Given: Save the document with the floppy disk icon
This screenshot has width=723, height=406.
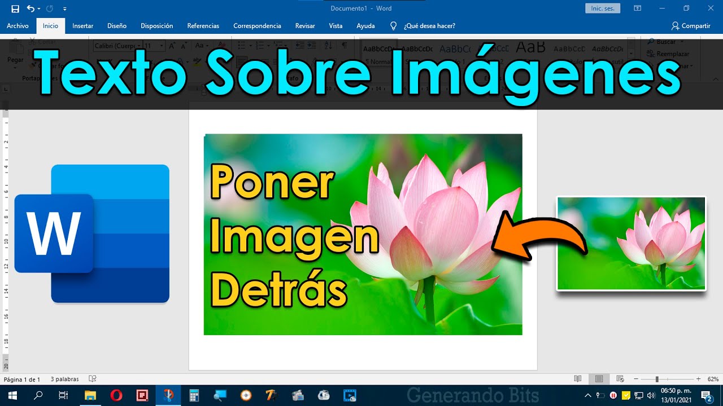Looking at the screenshot, I should [15, 8].
